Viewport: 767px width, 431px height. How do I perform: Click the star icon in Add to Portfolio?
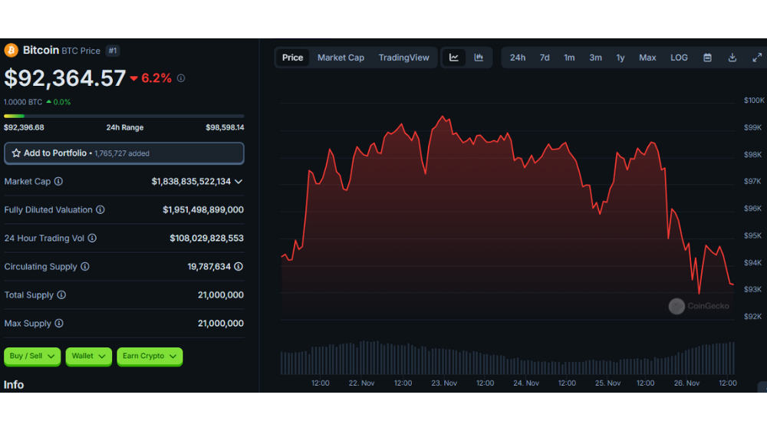(16, 153)
